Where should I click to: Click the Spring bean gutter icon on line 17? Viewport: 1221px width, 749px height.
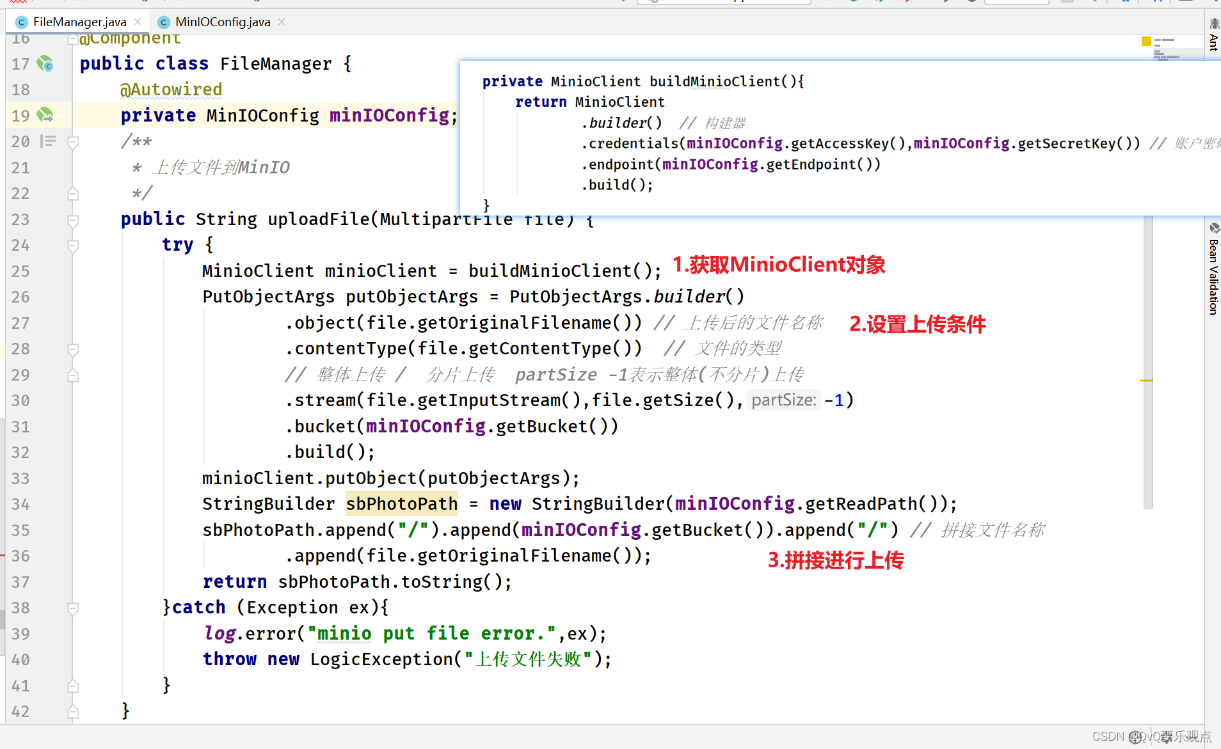[x=45, y=63]
